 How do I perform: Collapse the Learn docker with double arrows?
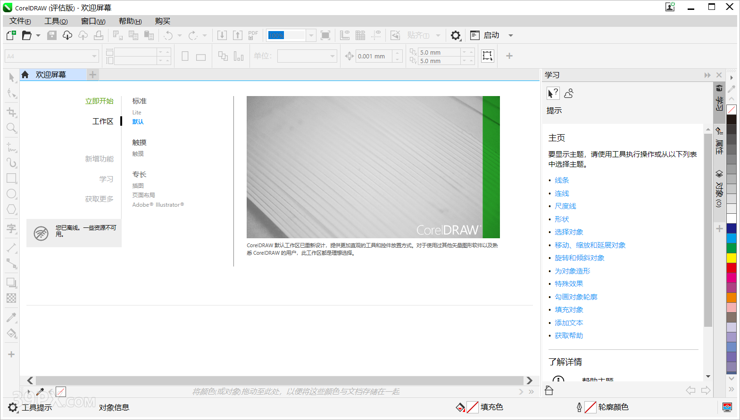coord(707,75)
